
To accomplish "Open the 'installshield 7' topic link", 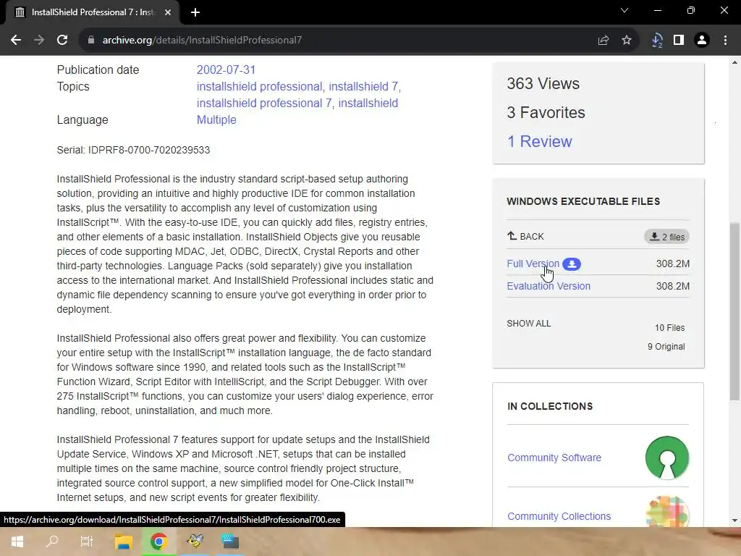I will point(363,87).
